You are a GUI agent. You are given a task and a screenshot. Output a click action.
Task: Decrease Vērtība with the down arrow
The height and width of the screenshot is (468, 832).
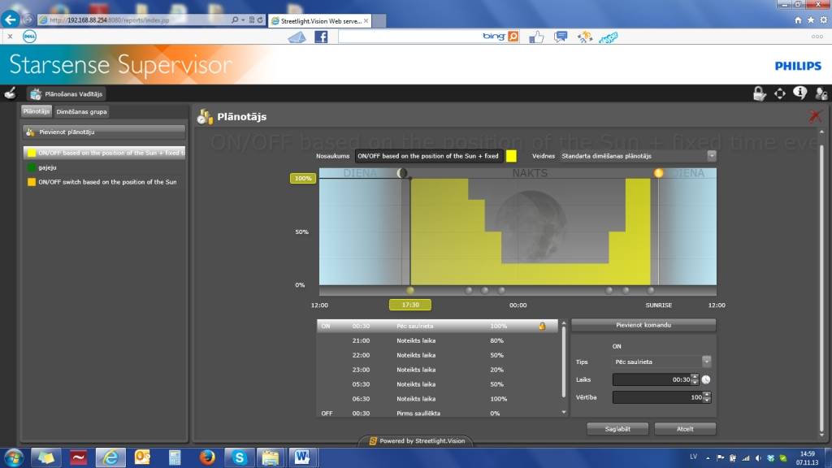tap(706, 400)
